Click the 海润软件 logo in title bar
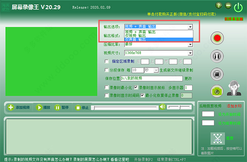This screenshot has height=162, width=247. [6, 7]
